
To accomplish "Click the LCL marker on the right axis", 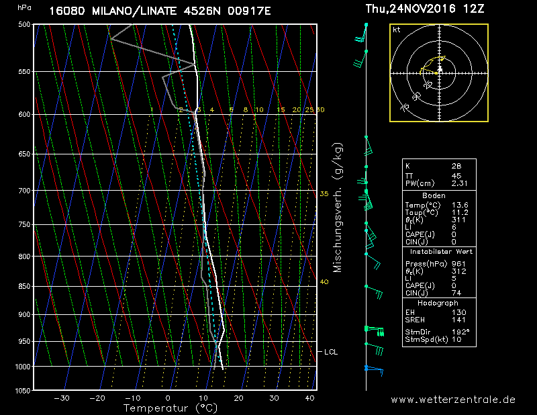I will pos(331,352).
